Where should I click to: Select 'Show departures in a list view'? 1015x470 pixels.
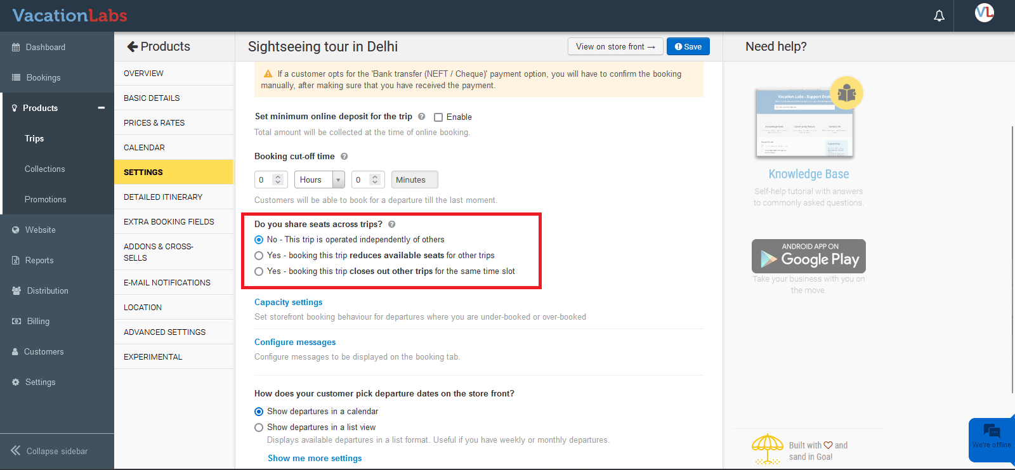click(x=259, y=428)
